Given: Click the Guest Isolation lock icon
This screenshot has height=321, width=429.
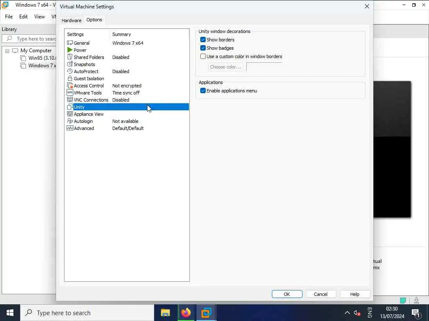Looking at the screenshot, I should click(70, 78).
